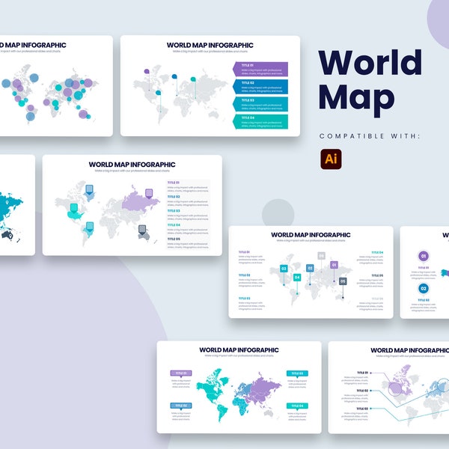Open the slide with numbered pins 01–06
This screenshot has width=449, height=449.
tap(311, 272)
